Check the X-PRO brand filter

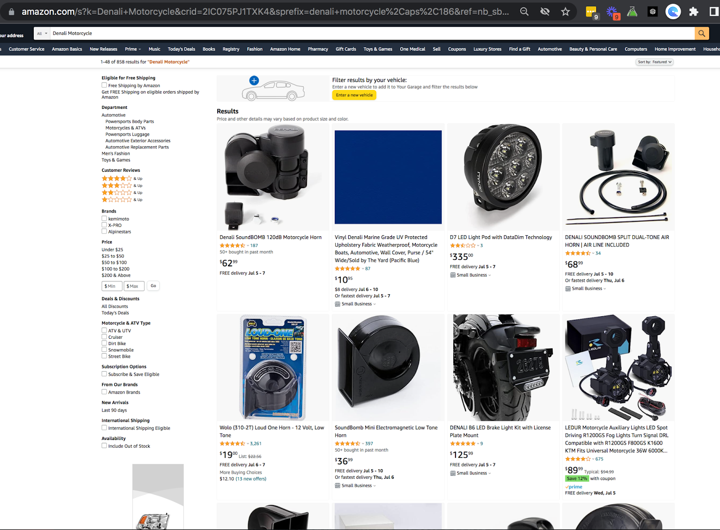click(104, 225)
